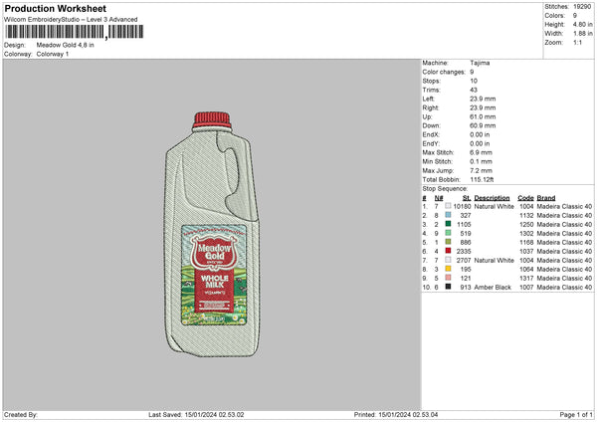Click the 'Created By:' footer label
The height and width of the screenshot is (422, 597).
21,415
